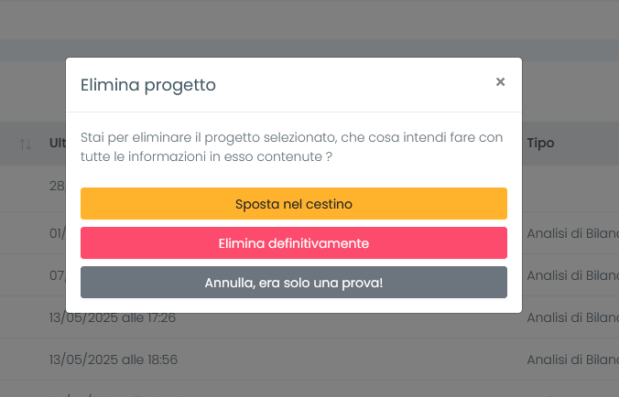Click the partially hidden date starting with 28

tap(58, 186)
